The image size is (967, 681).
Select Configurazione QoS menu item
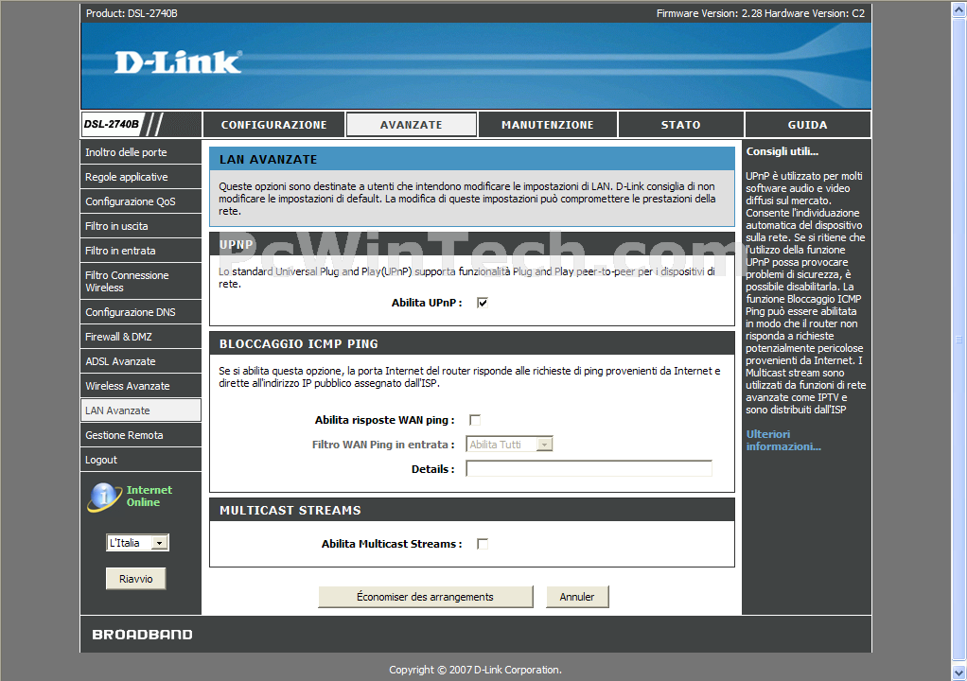pos(141,201)
